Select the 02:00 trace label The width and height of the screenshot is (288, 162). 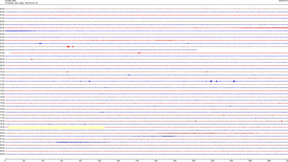[x=2, y=22]
